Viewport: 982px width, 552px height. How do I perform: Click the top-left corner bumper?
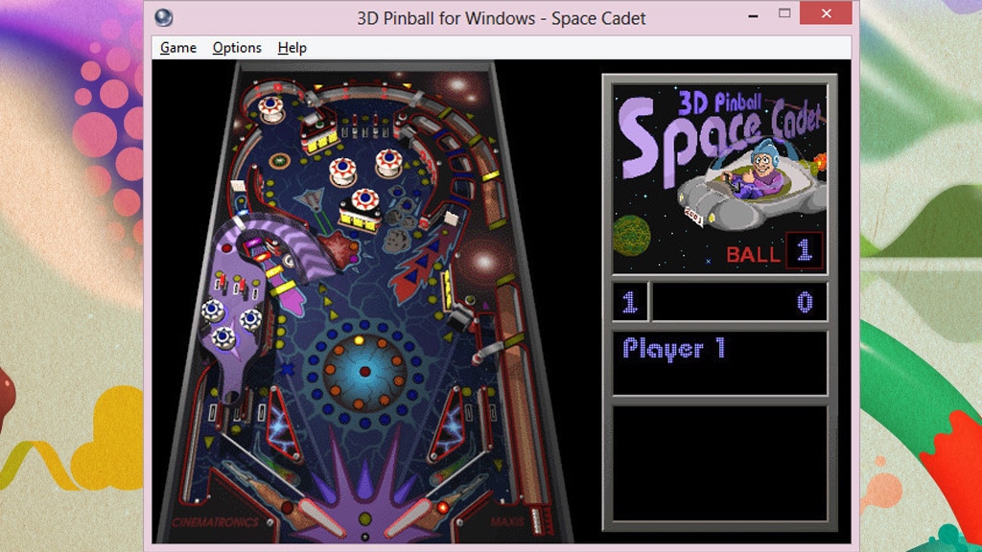[270, 109]
